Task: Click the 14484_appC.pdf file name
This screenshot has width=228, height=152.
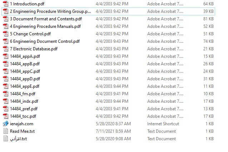Action: (25, 71)
